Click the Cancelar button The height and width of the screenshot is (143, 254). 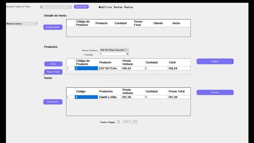[x=215, y=92]
